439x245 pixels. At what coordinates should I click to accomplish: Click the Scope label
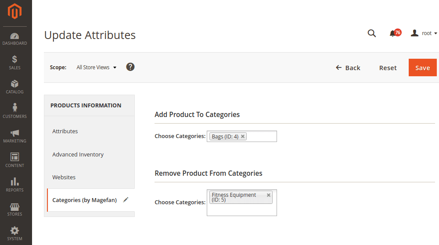[58, 67]
